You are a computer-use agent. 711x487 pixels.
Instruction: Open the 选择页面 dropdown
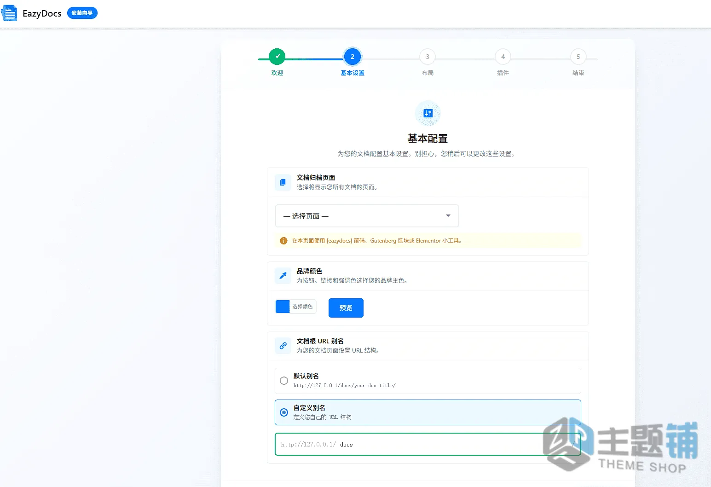[367, 216]
